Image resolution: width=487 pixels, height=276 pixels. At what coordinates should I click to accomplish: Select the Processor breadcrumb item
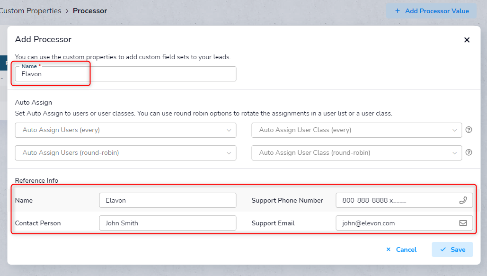[90, 11]
